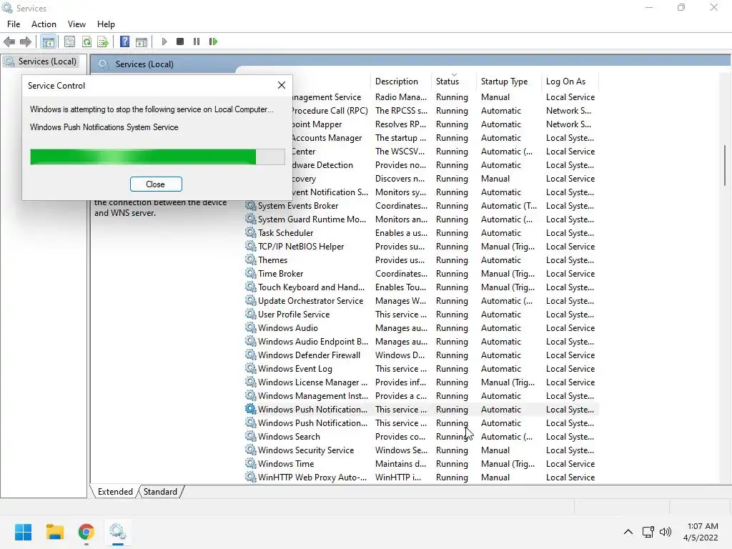The width and height of the screenshot is (732, 549).
Task: Click the 'Radio Mana...' description cell
Action: (401, 97)
